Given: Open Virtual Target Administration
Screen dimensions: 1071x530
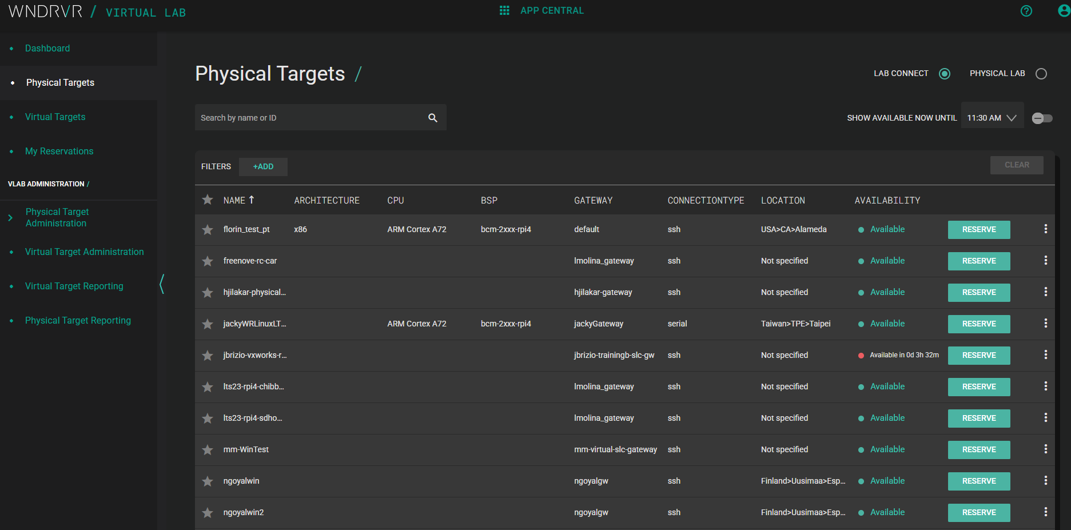Looking at the screenshot, I should coord(84,252).
